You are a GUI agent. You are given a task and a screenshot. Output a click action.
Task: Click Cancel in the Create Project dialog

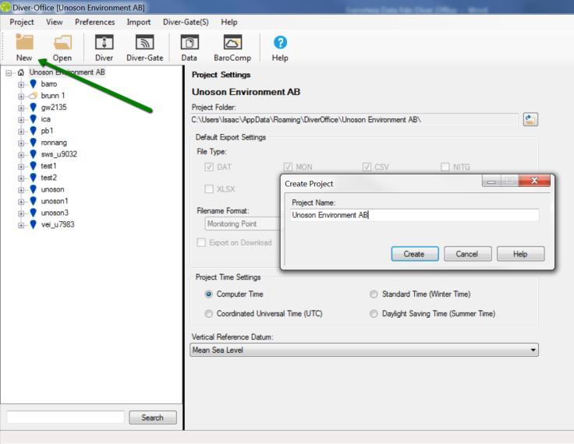coord(467,254)
